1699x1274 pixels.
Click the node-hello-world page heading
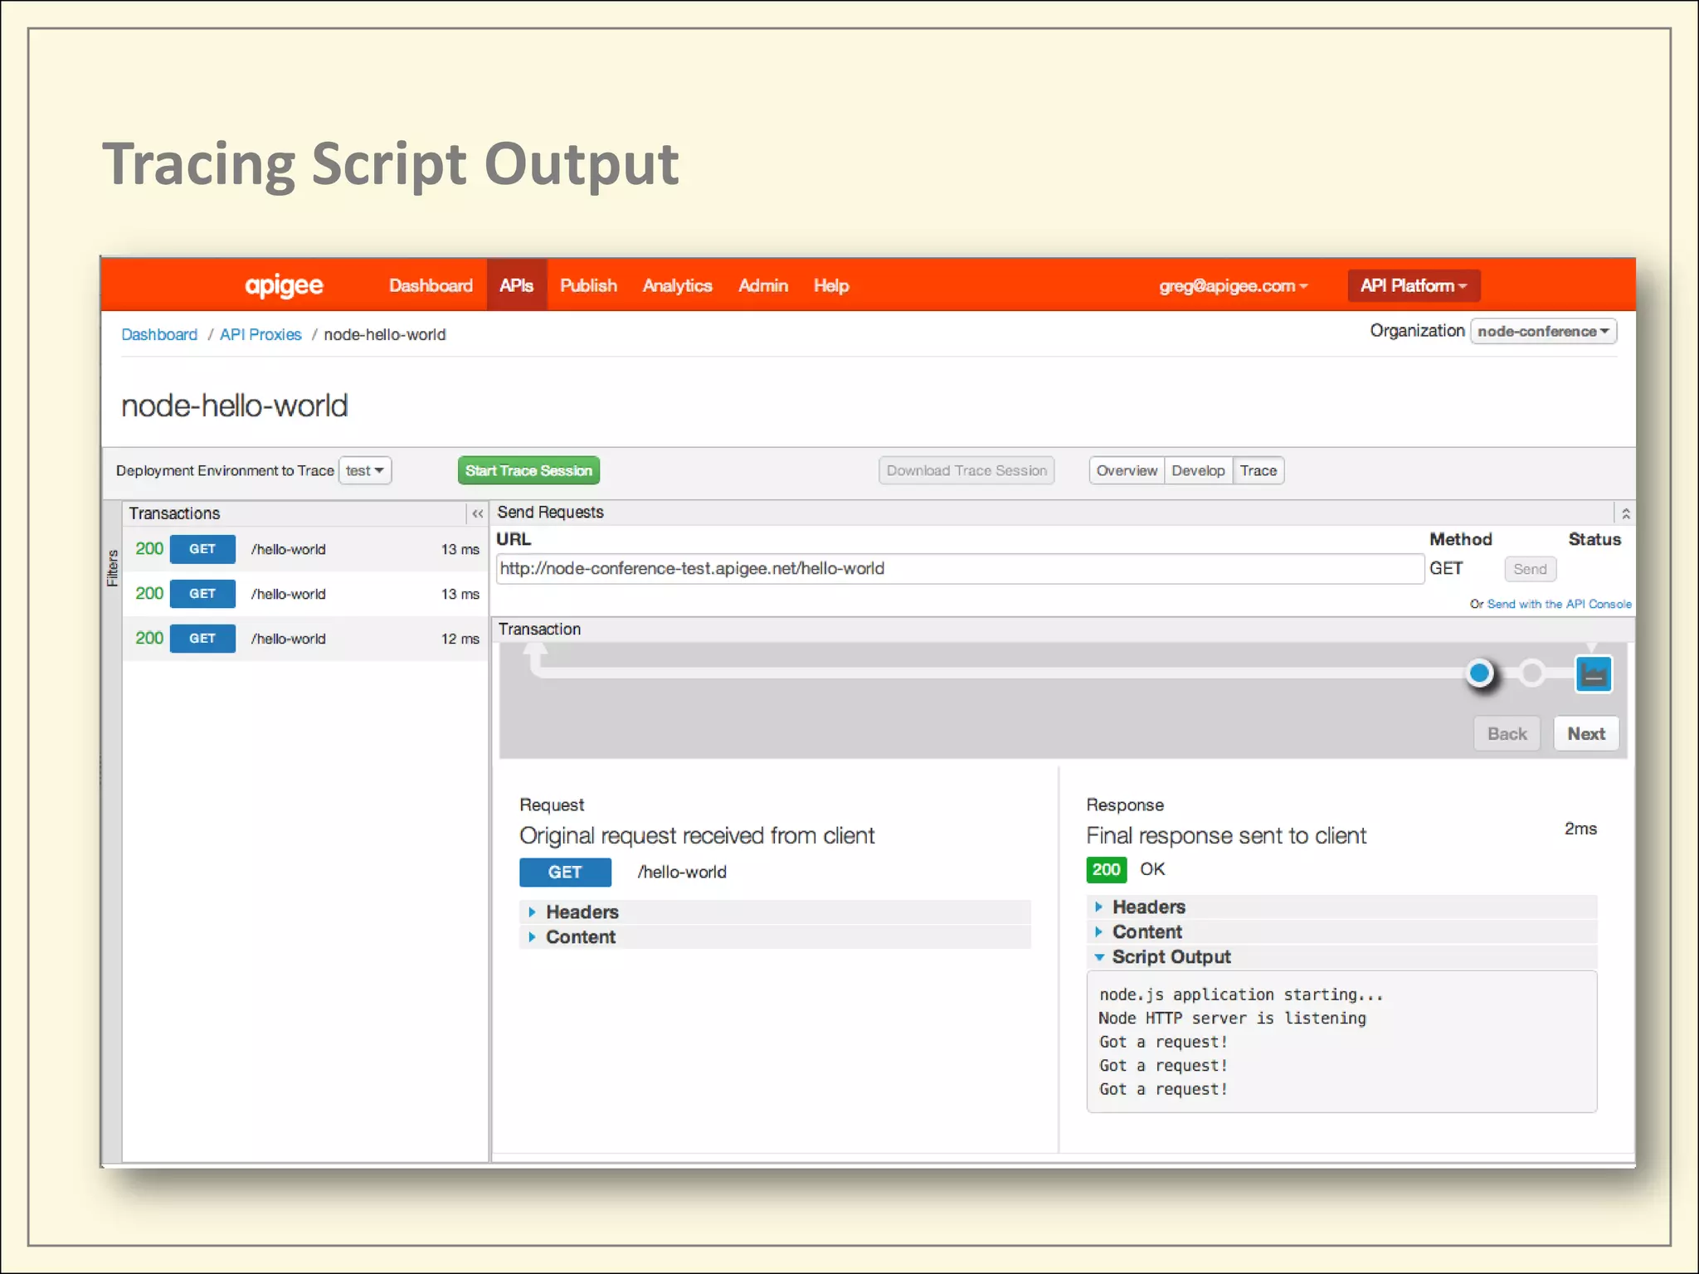pos(235,406)
